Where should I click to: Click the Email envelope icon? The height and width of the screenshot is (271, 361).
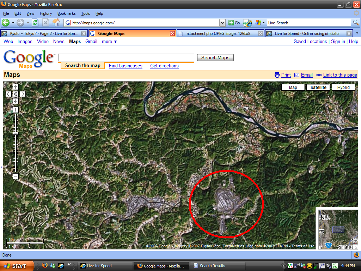pos(297,75)
